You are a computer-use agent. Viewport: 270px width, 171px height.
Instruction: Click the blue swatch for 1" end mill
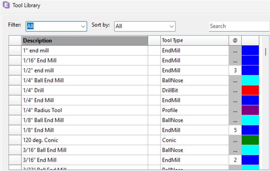pyautogui.click(x=250, y=51)
